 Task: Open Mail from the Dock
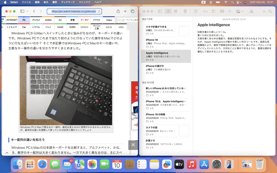tap(67, 165)
